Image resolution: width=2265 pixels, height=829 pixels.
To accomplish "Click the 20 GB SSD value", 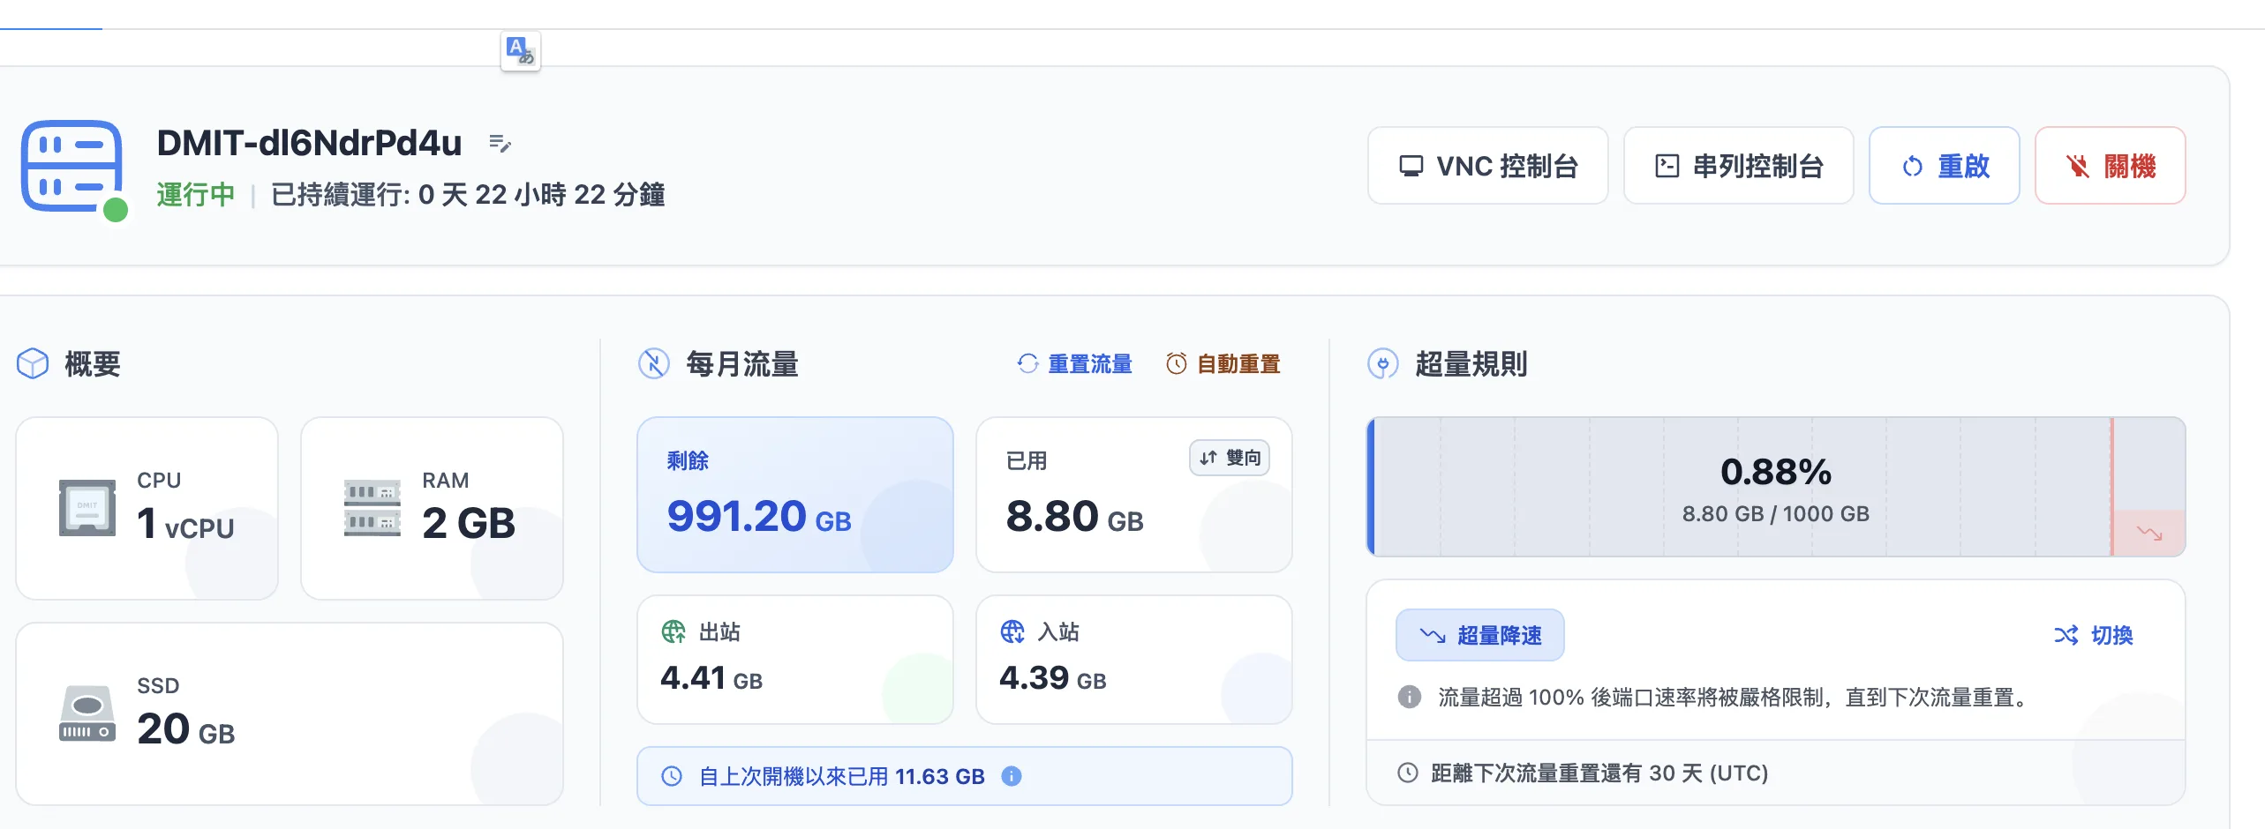I will 186,729.
